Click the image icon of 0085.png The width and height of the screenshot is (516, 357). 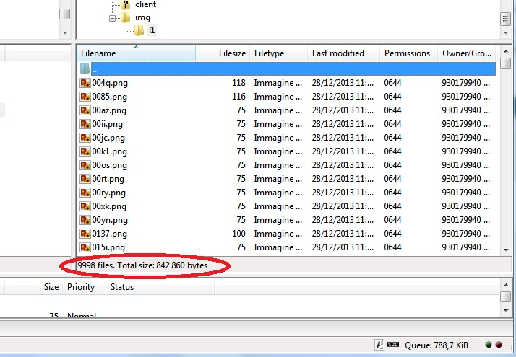click(85, 97)
